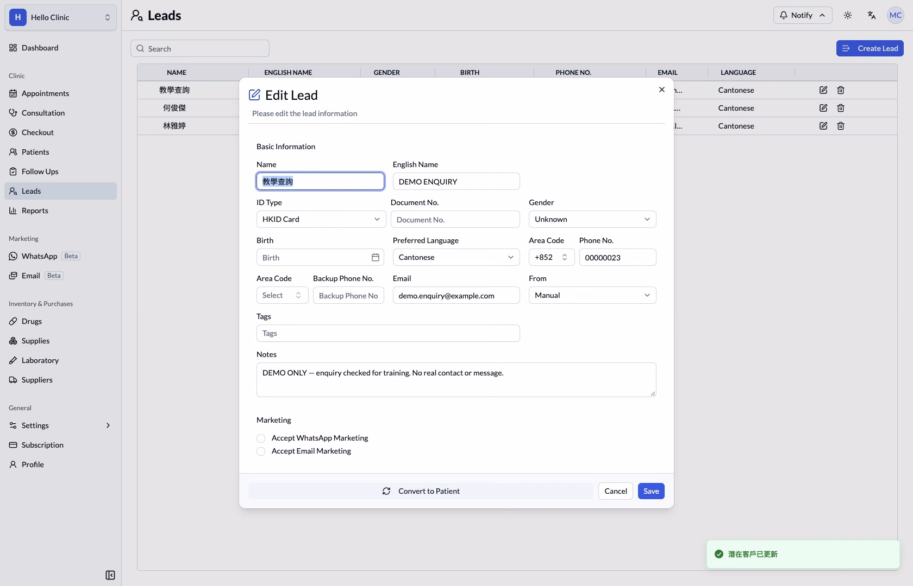Open the MC user avatar menu
Viewport: 913px width, 586px height.
pyautogui.click(x=896, y=15)
